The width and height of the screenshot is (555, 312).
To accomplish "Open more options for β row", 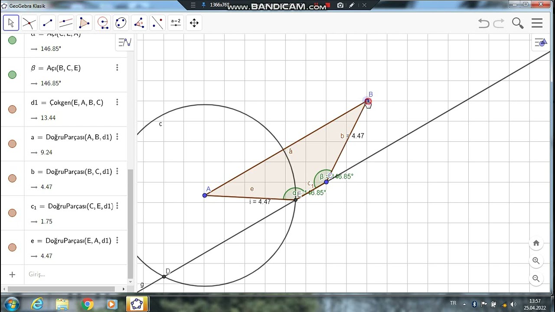I will pyautogui.click(x=117, y=68).
